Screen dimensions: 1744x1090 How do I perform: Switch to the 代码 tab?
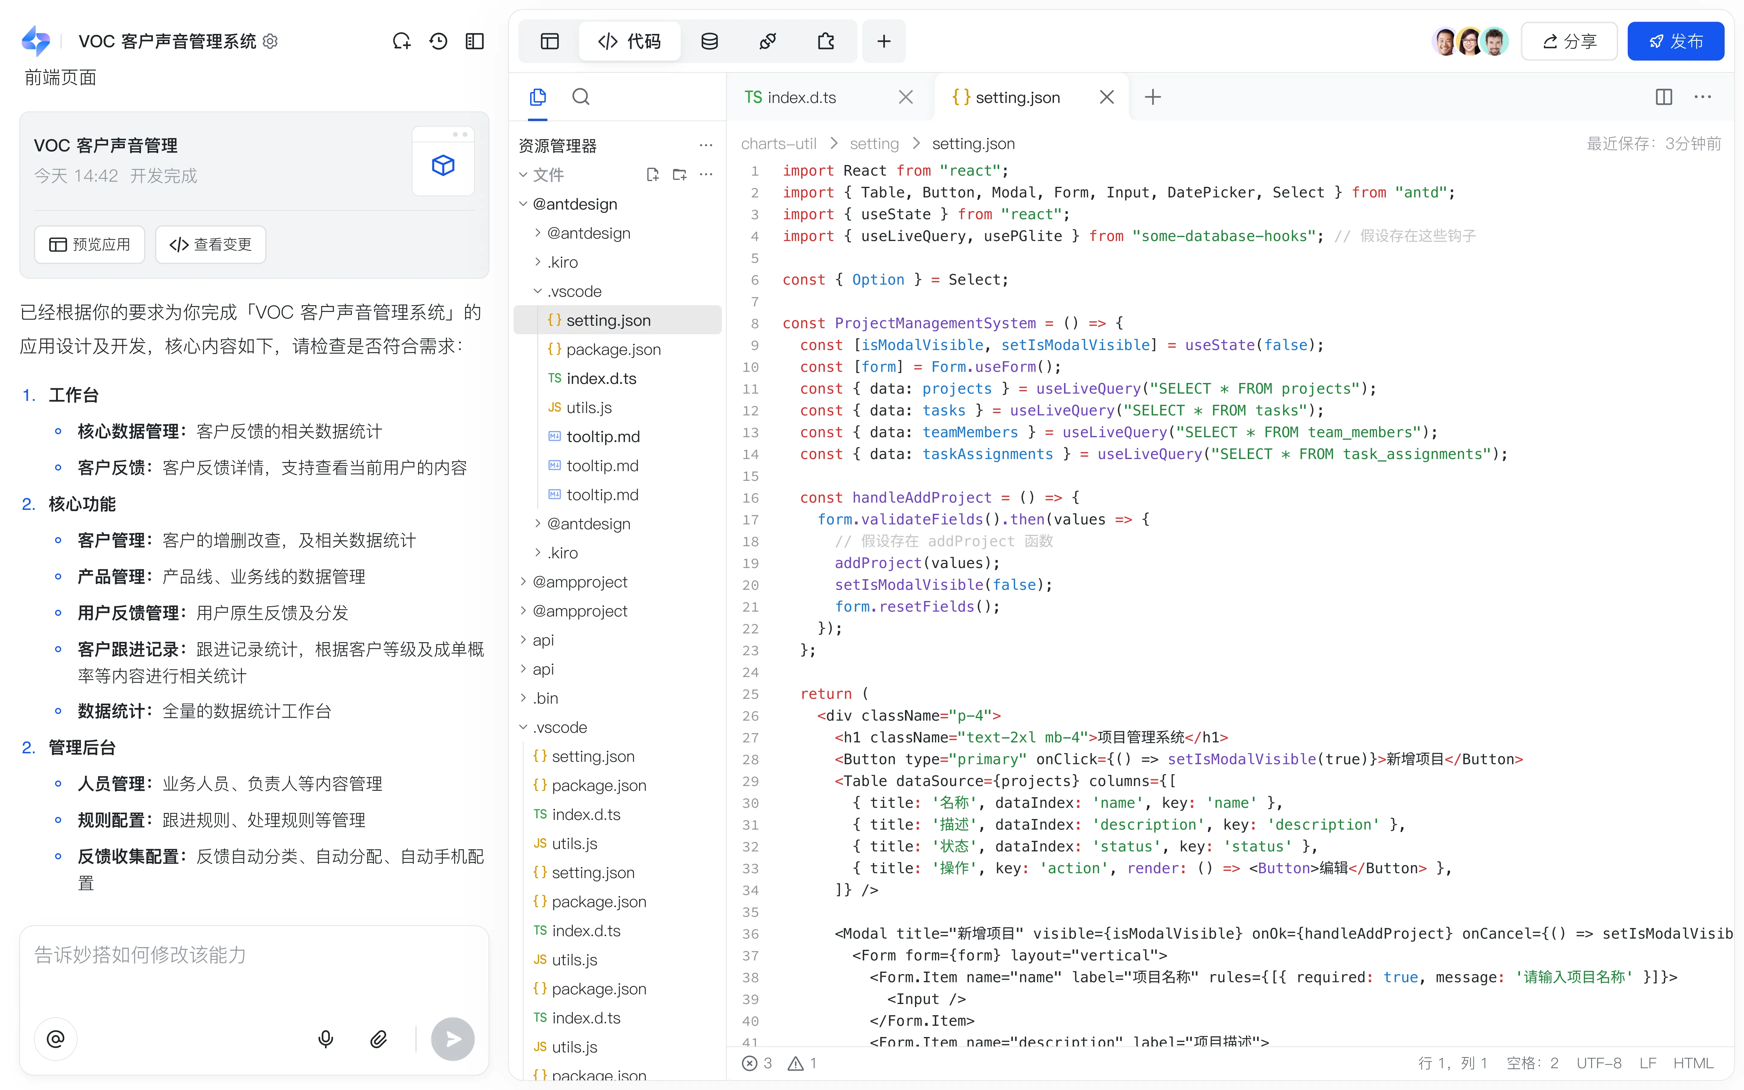(630, 42)
